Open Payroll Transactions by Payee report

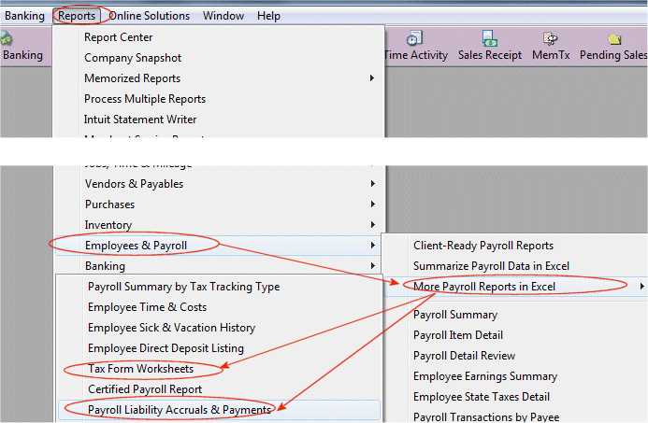tap(486, 416)
